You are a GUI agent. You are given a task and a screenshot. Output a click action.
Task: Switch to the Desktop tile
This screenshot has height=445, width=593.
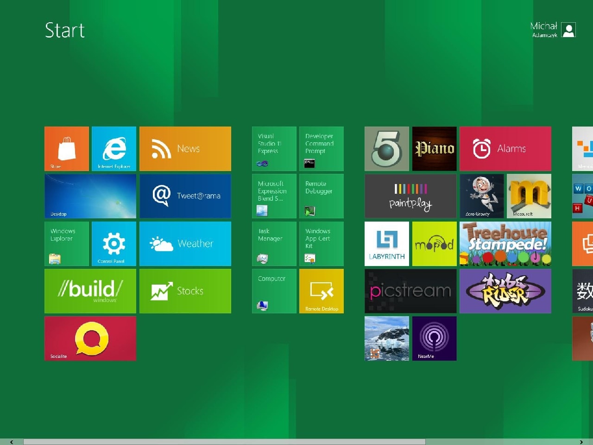point(90,196)
